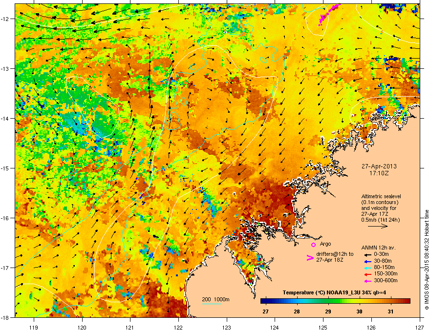Click the Argo legend label
The image size is (430, 332).
coord(325,244)
